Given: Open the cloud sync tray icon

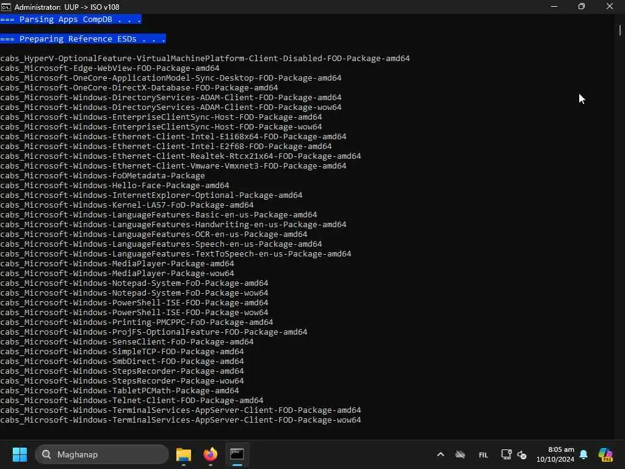Looking at the screenshot, I should click(460, 454).
